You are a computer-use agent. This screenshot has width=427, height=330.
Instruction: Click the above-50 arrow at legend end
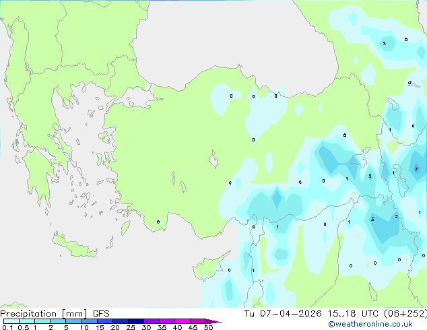pyautogui.click(x=213, y=321)
